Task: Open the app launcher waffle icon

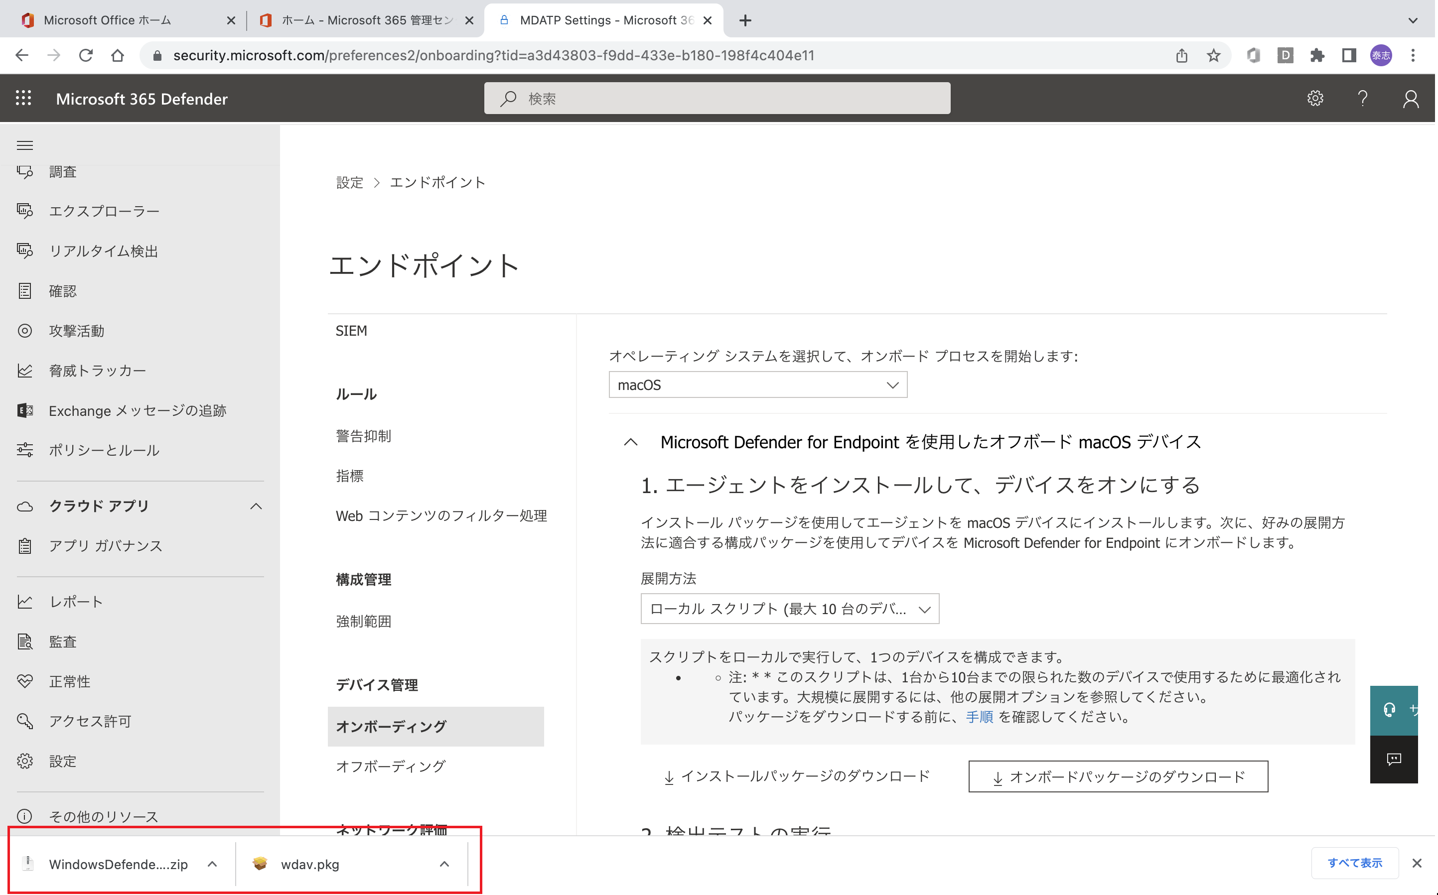Action: tap(24, 98)
